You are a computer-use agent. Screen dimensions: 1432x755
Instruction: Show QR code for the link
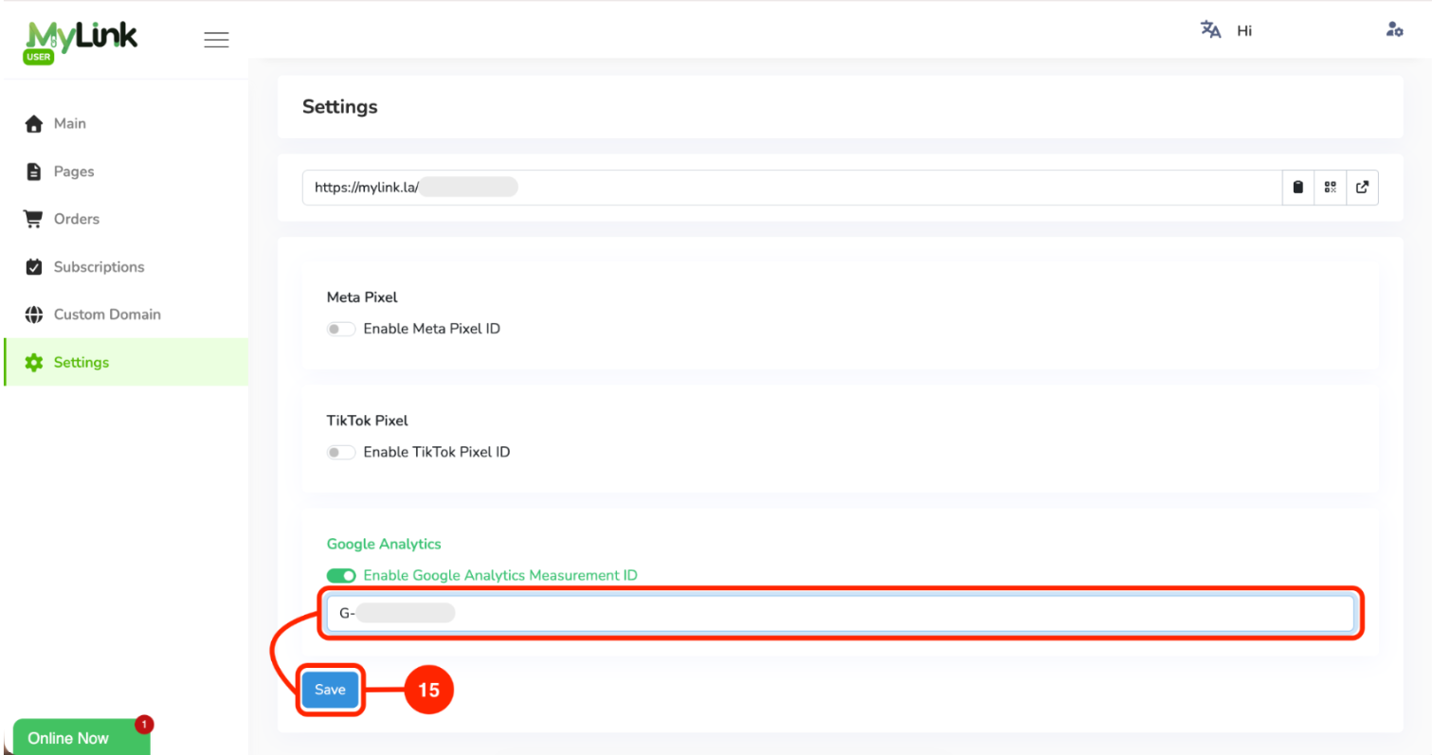point(1331,187)
